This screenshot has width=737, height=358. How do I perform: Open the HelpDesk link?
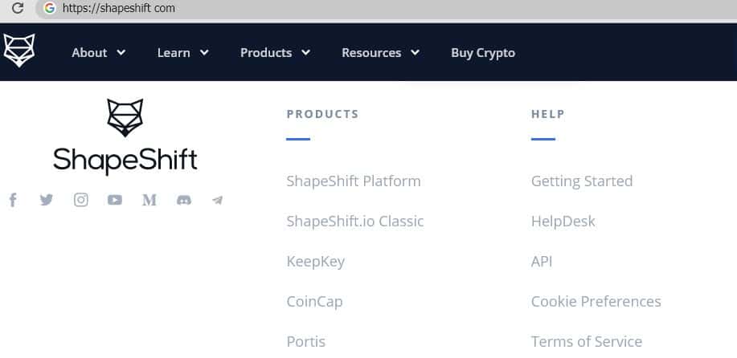(x=563, y=222)
